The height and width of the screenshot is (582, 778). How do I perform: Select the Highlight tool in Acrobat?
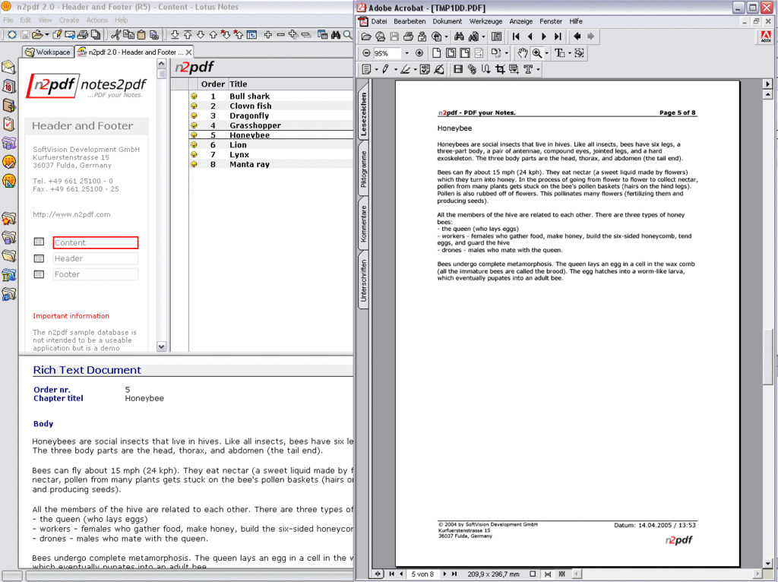coord(406,69)
